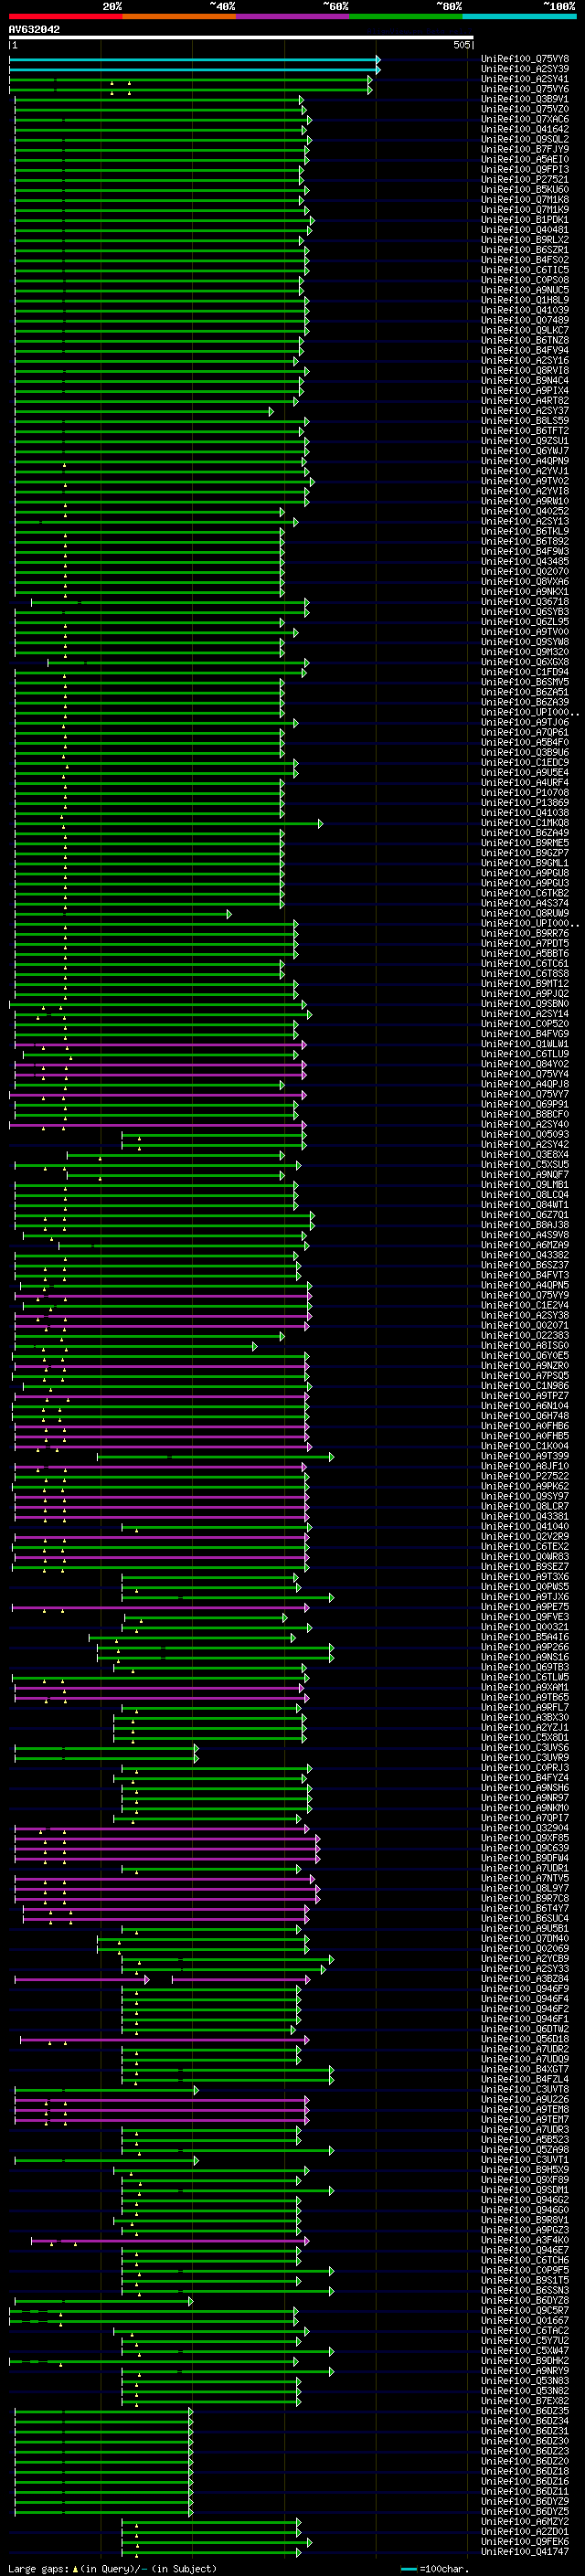Open hit UniRef100_Q75VY8
This screenshot has height=2576, width=585.
[525, 59]
